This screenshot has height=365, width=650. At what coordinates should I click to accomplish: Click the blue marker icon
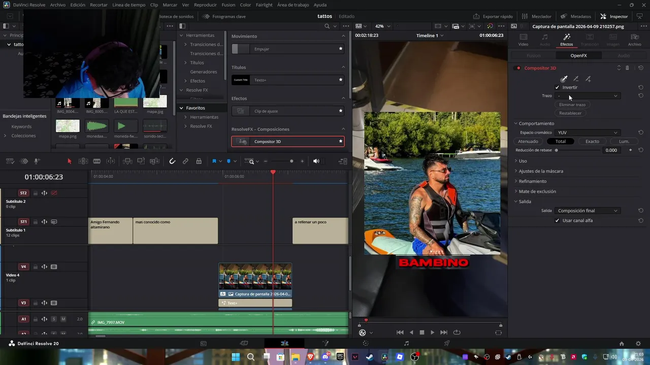coord(229,161)
